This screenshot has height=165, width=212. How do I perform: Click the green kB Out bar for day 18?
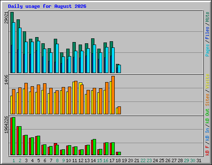(x=119, y=153)
